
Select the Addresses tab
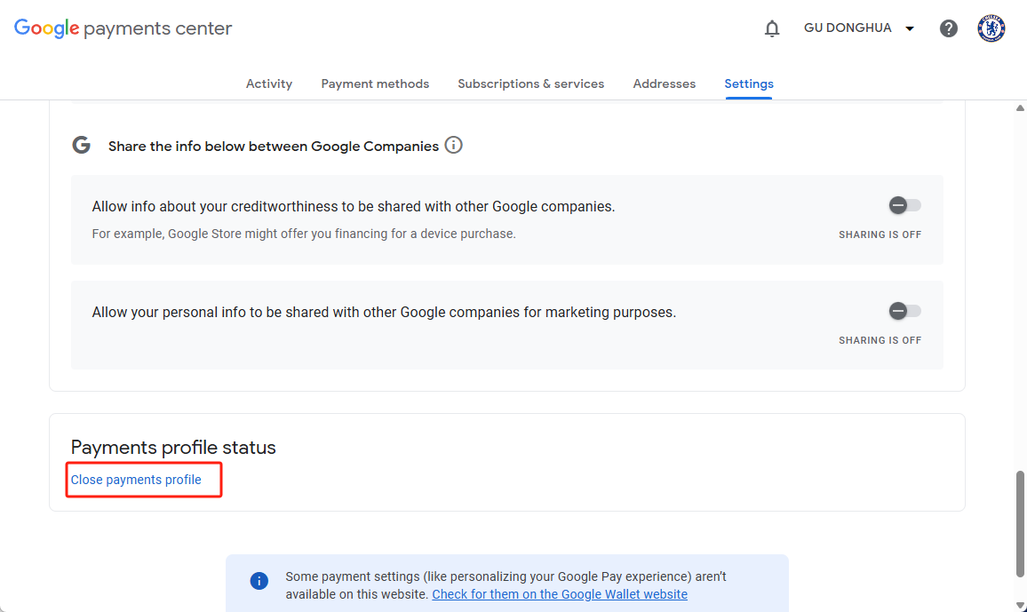point(664,83)
